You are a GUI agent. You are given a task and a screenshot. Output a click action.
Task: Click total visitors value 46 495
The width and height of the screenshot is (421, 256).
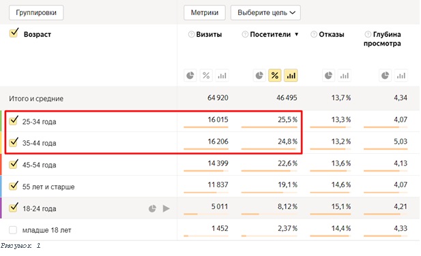pyautogui.click(x=287, y=98)
